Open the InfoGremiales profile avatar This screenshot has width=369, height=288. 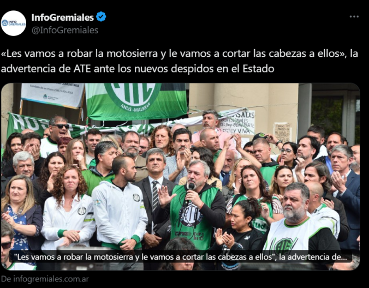click(x=14, y=23)
